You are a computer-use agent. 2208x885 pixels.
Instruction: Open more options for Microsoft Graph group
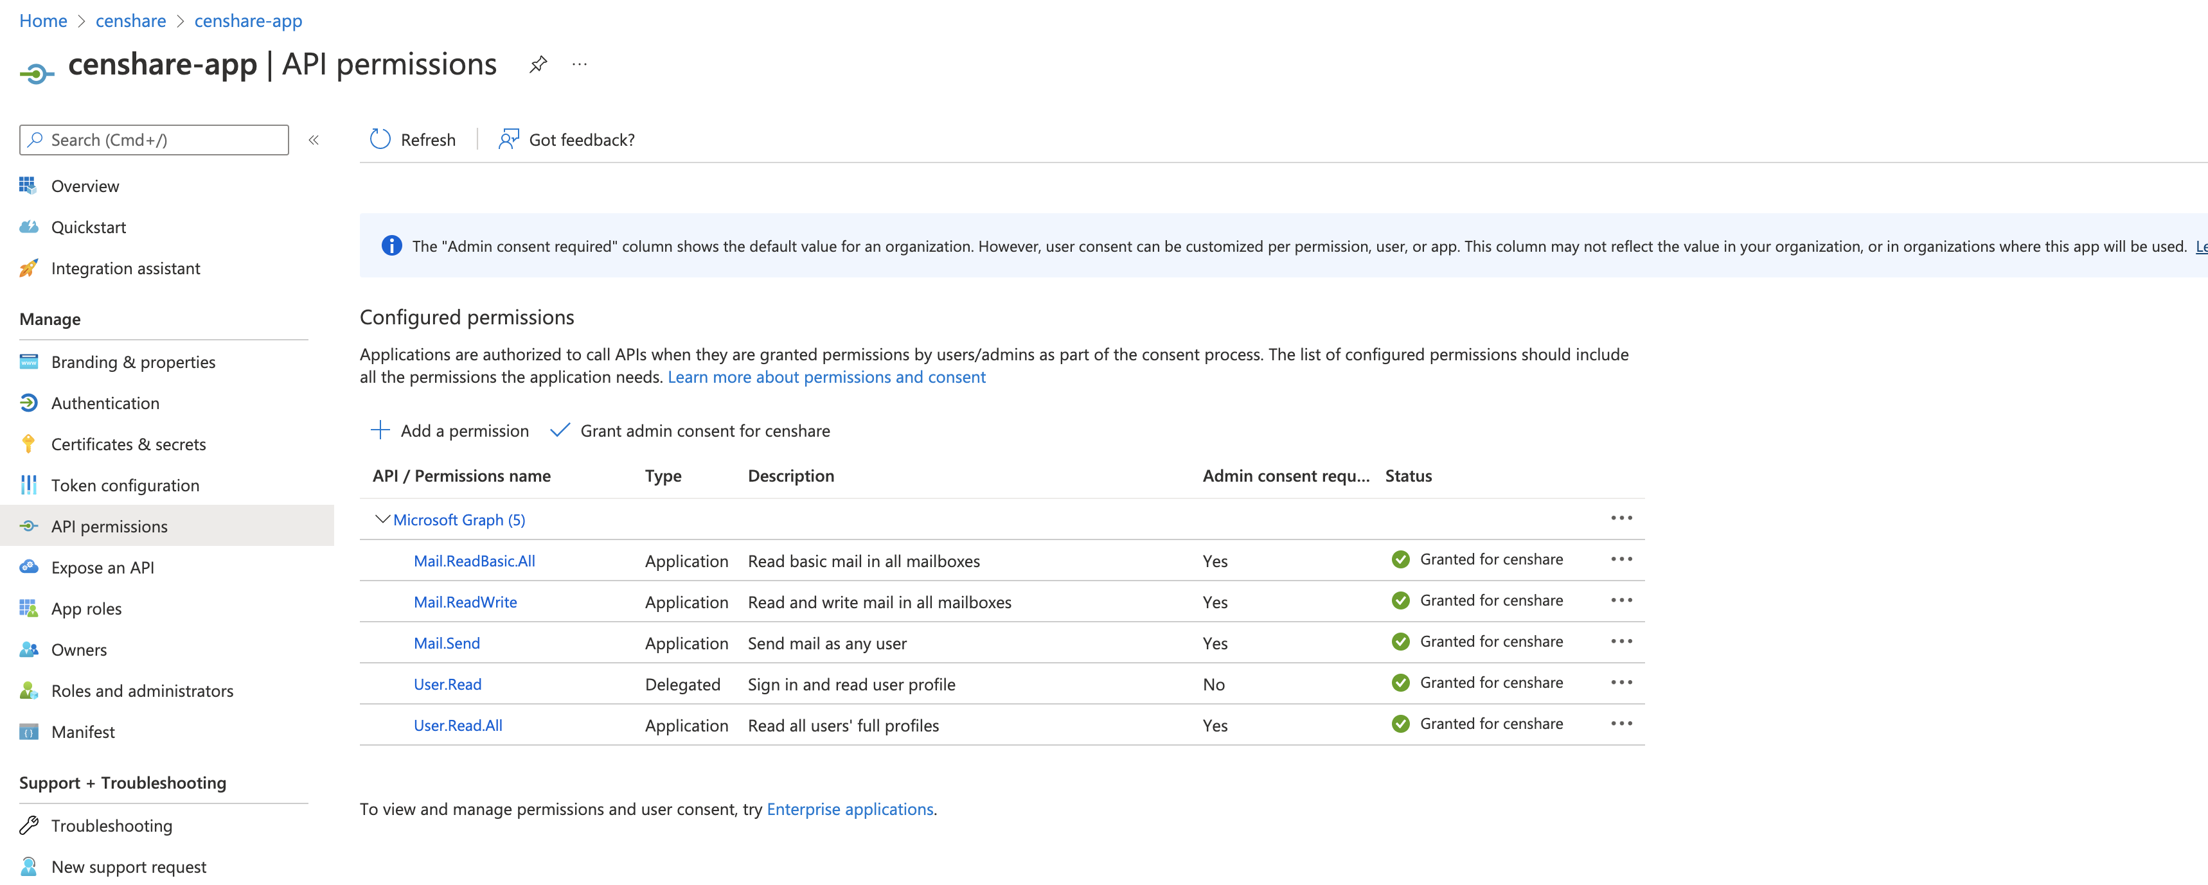point(1621,518)
